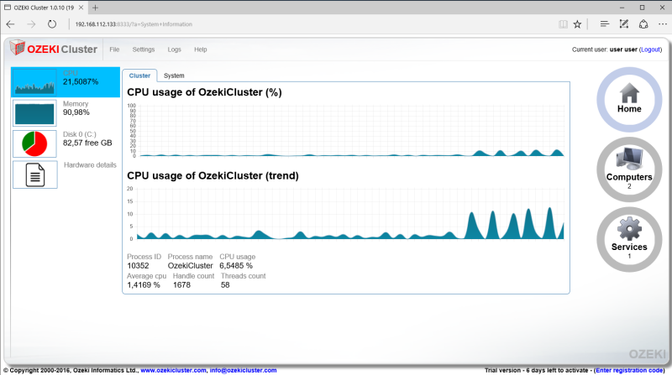Image resolution: width=672 pixels, height=375 pixels.
Task: Click info@ozekicluster.com email link
Action: [x=243, y=370]
